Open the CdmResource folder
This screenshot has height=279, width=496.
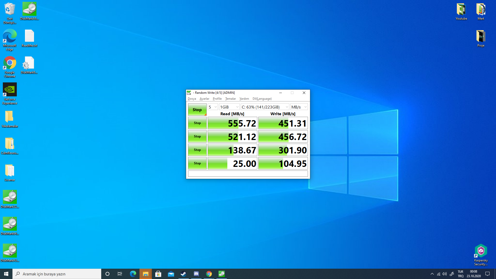[10, 146]
